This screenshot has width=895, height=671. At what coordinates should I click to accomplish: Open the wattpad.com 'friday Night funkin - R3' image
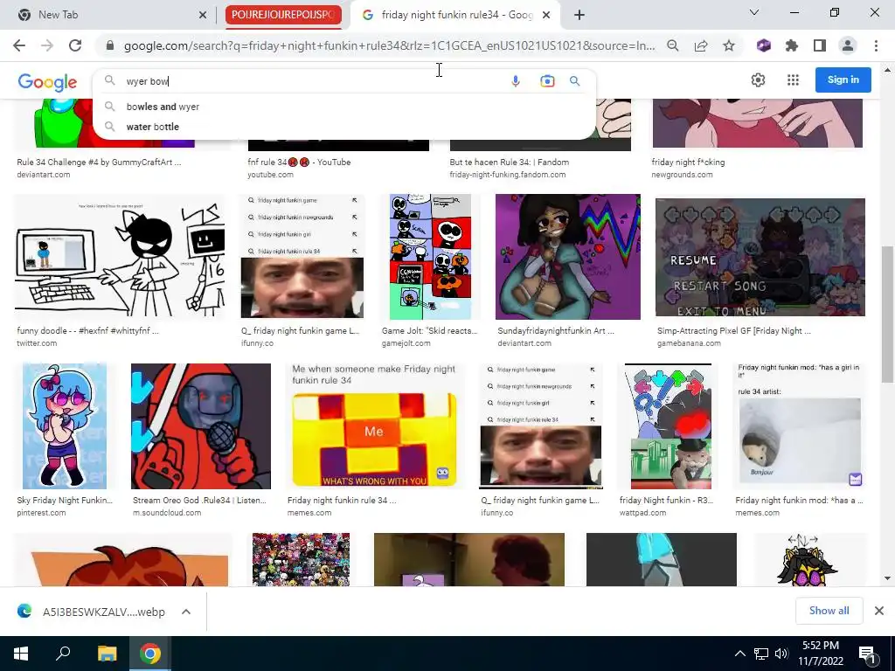click(x=671, y=425)
